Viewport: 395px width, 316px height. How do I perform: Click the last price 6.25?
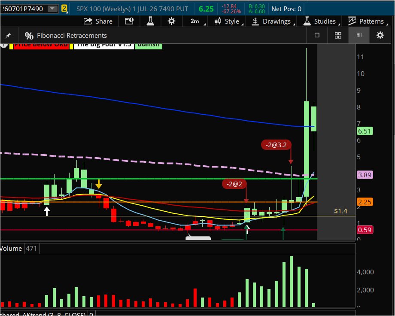click(206, 9)
